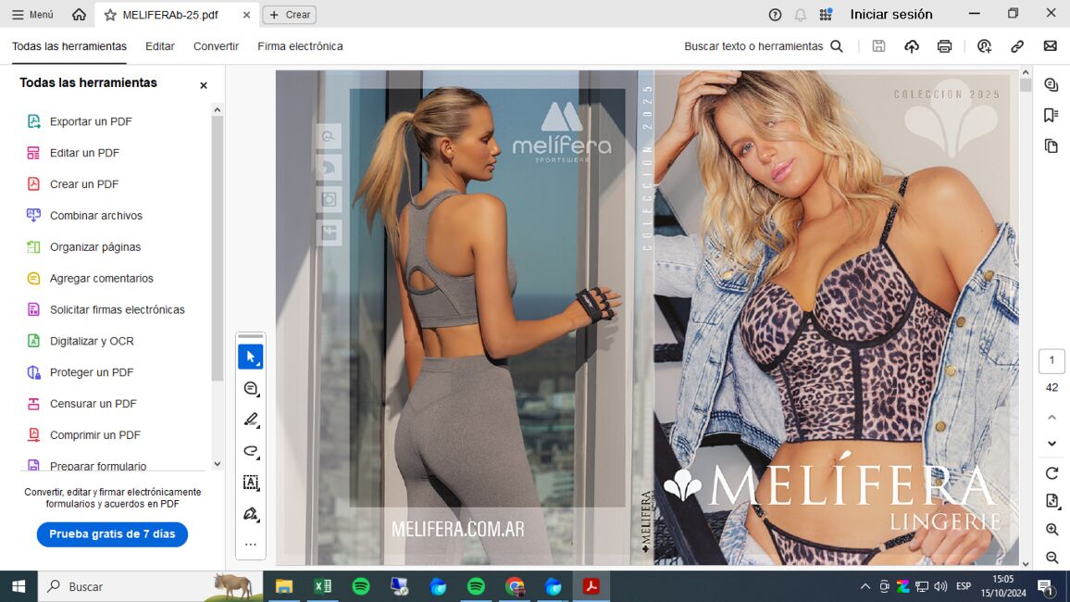
Task: Click Buscar texto o herramientas search field
Action: 763,46
